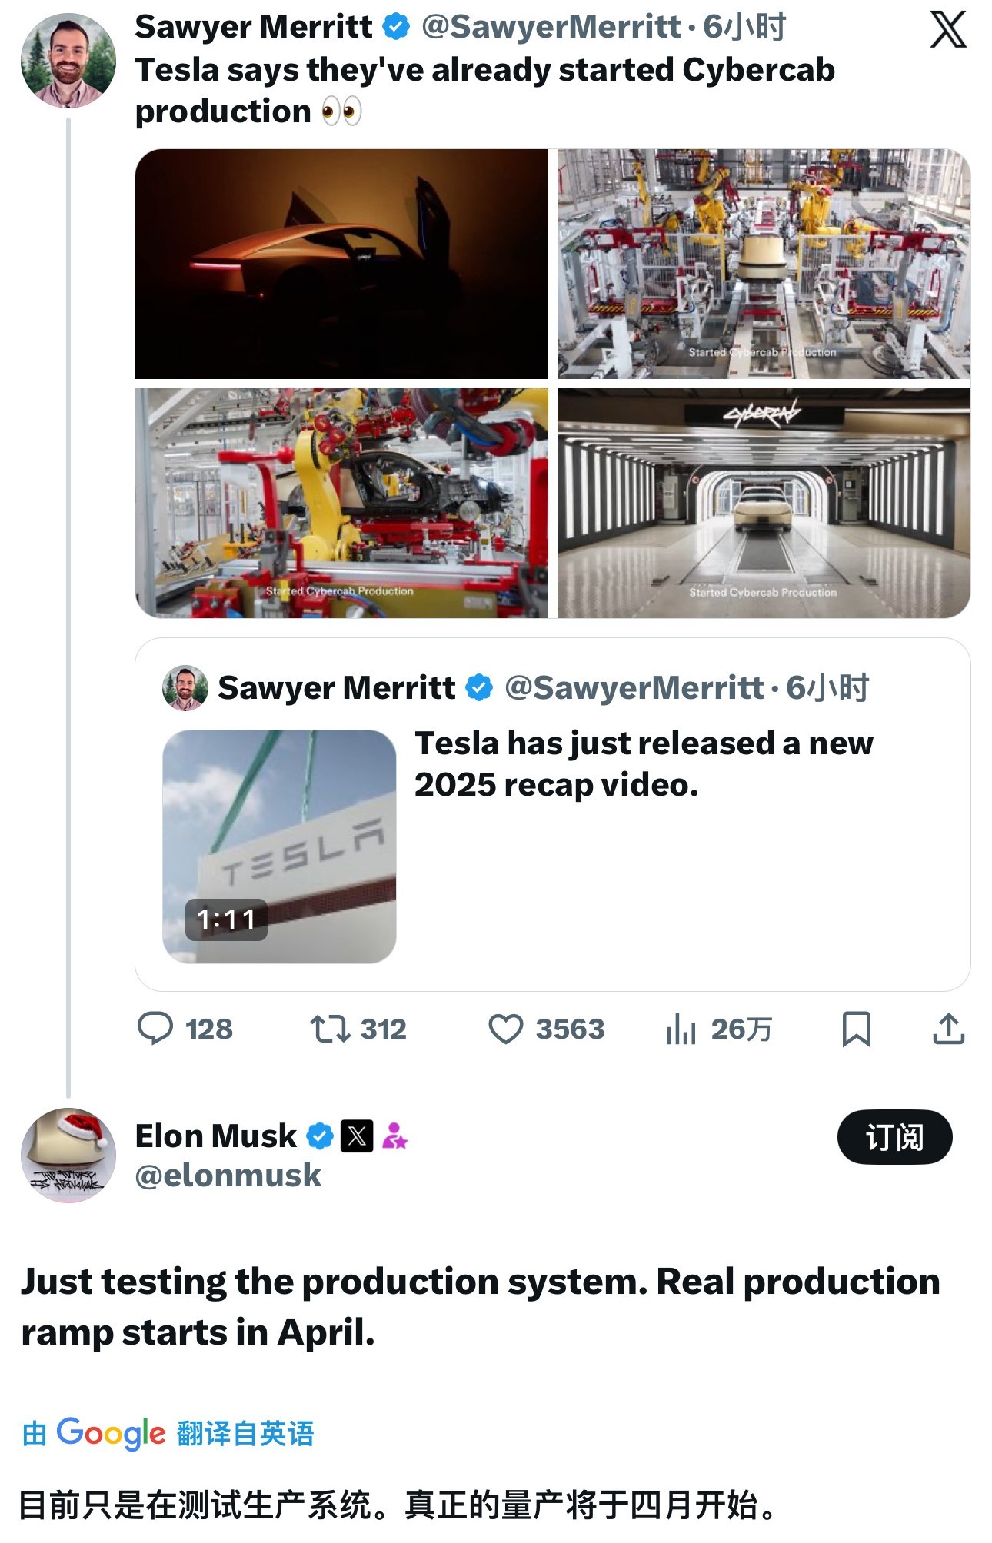Click the pink subscriber star icon
Image resolution: width=992 pixels, height=1543 pixels.
tap(394, 1136)
